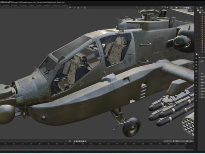Open the Tool properties tab

coord(196,58)
